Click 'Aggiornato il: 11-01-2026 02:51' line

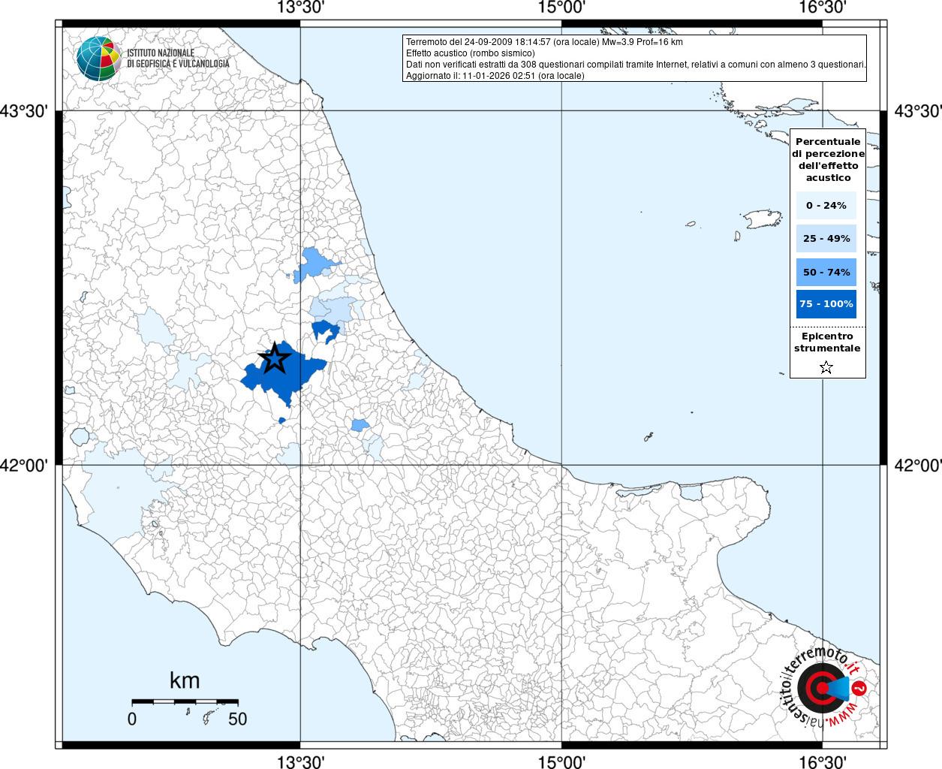(x=495, y=76)
